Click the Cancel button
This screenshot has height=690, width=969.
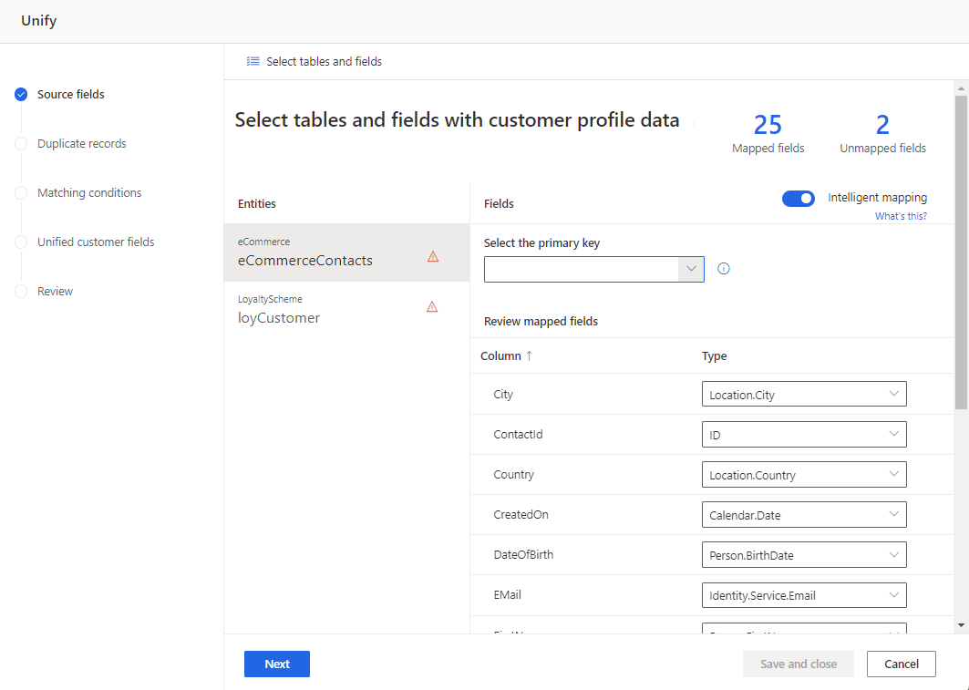point(901,664)
